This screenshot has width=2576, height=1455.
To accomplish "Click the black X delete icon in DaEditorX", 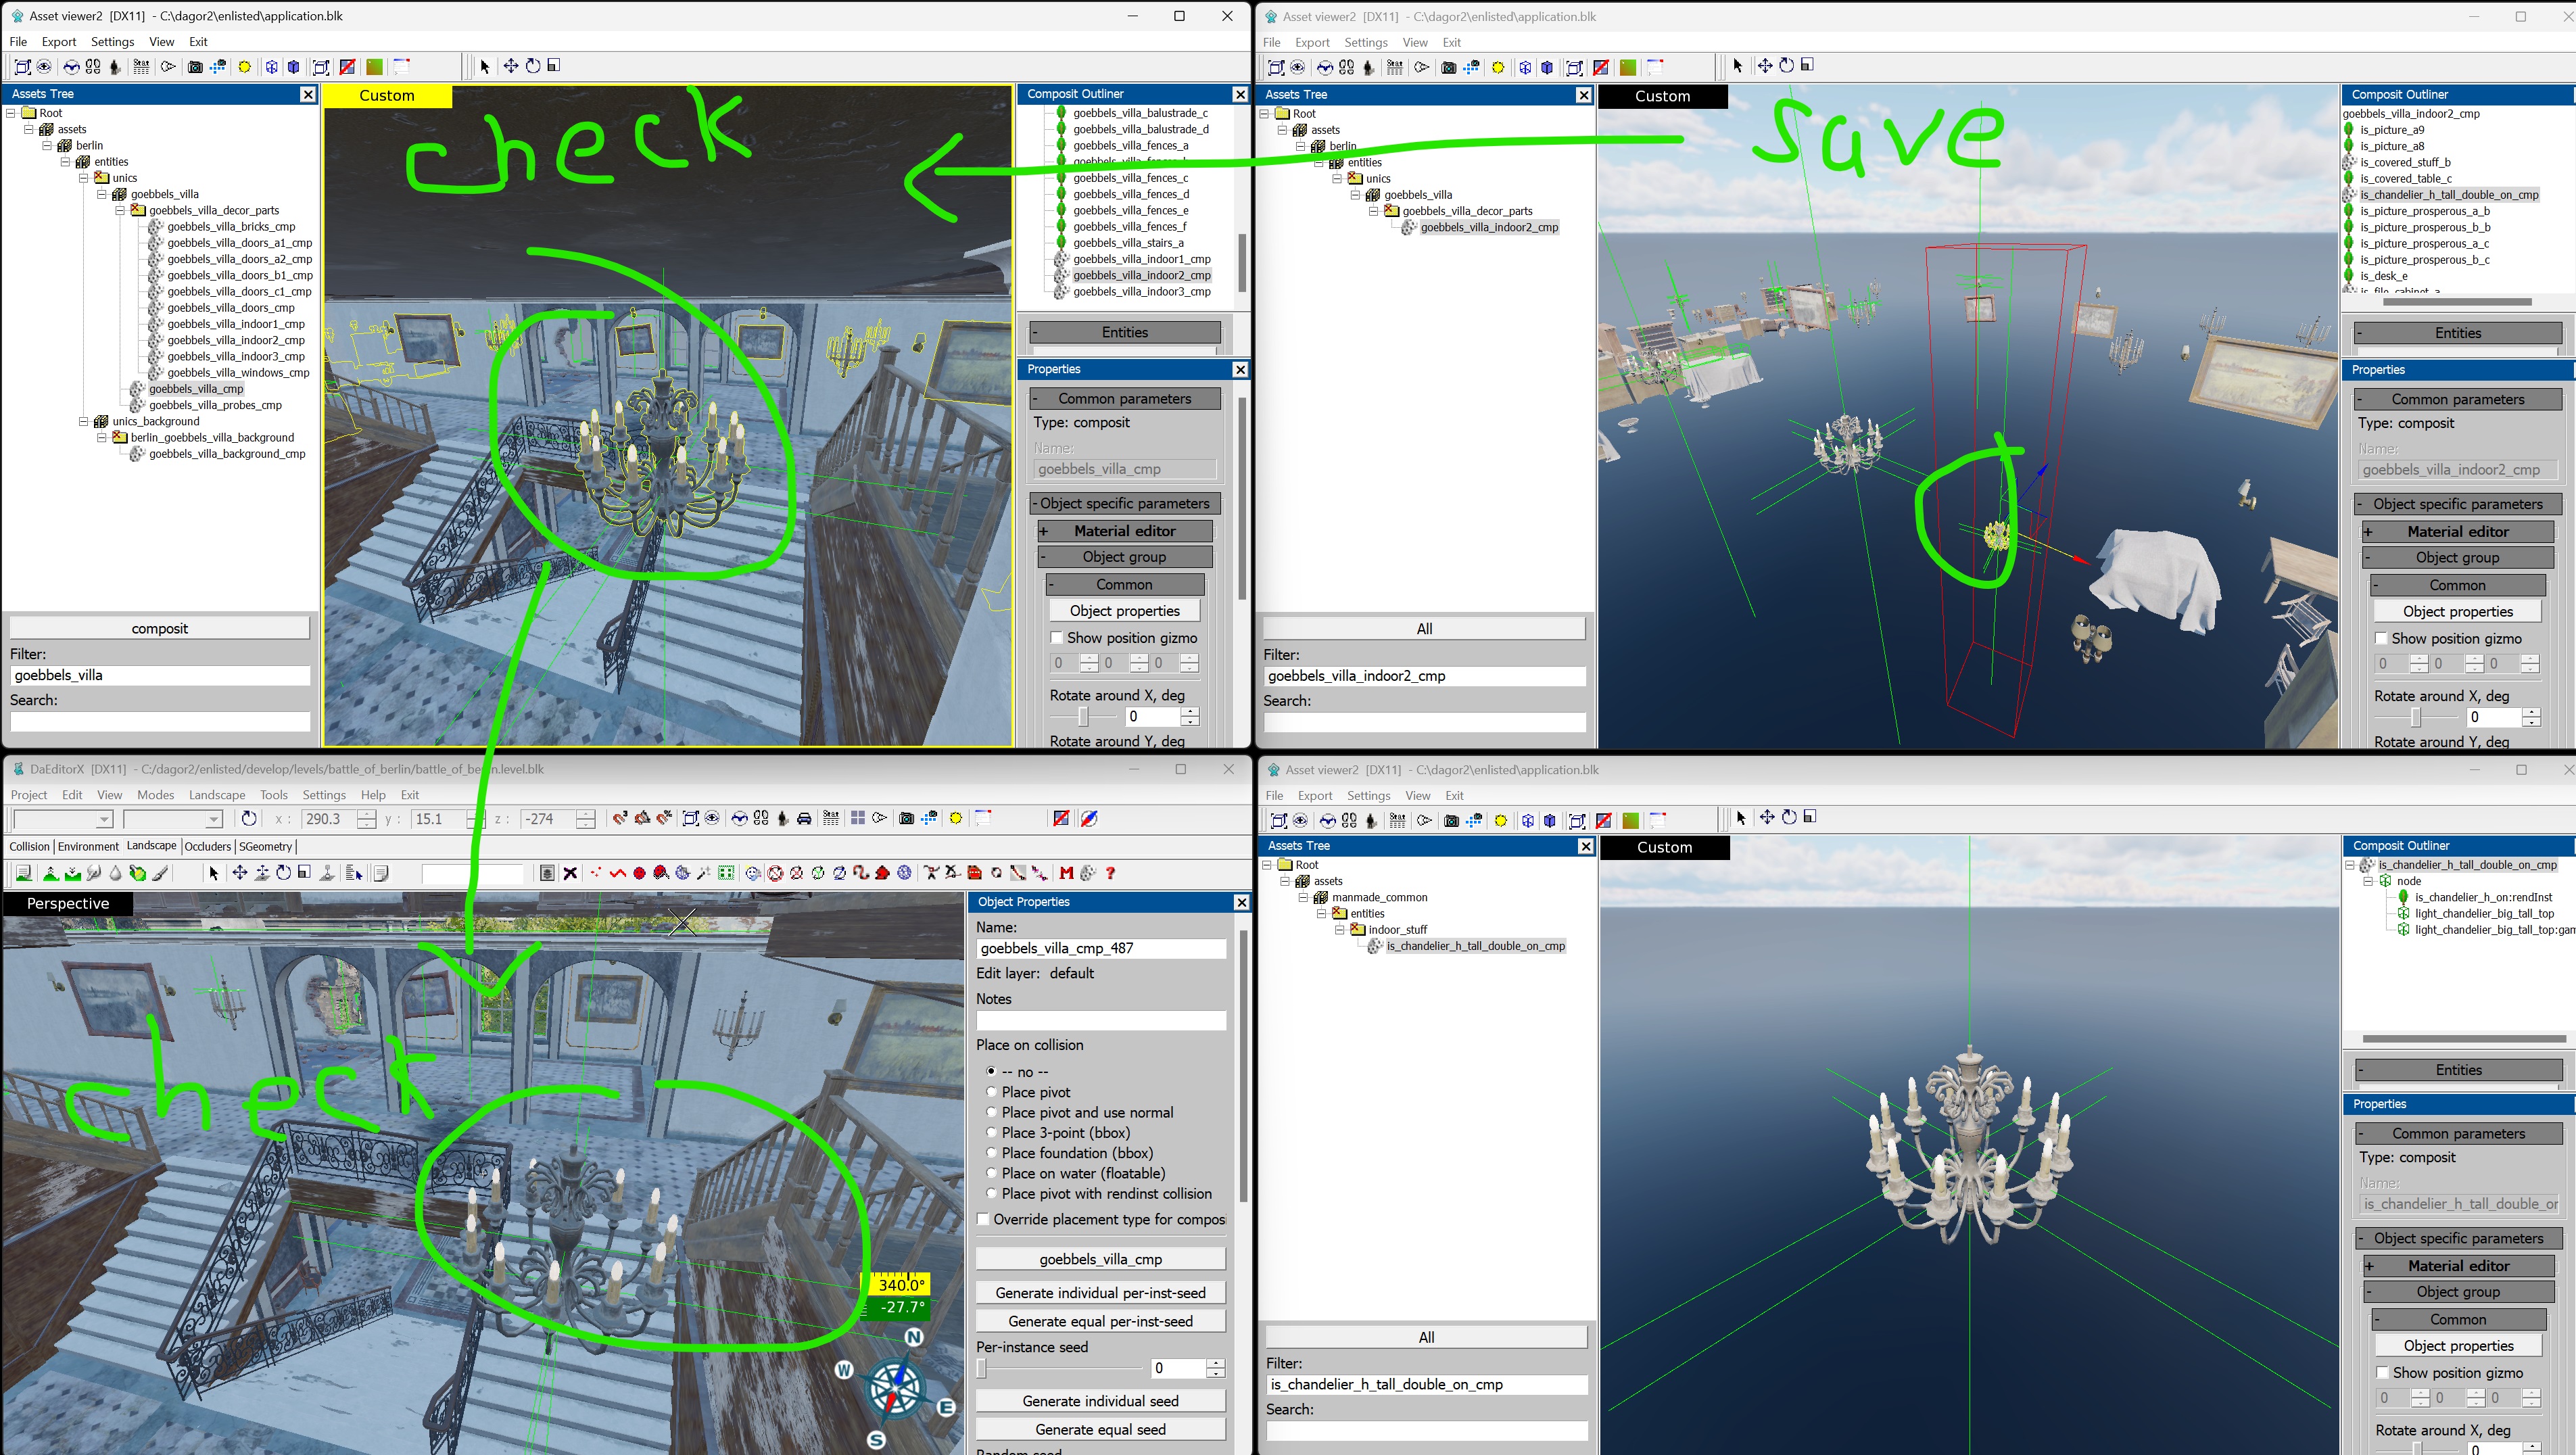I will point(570,873).
